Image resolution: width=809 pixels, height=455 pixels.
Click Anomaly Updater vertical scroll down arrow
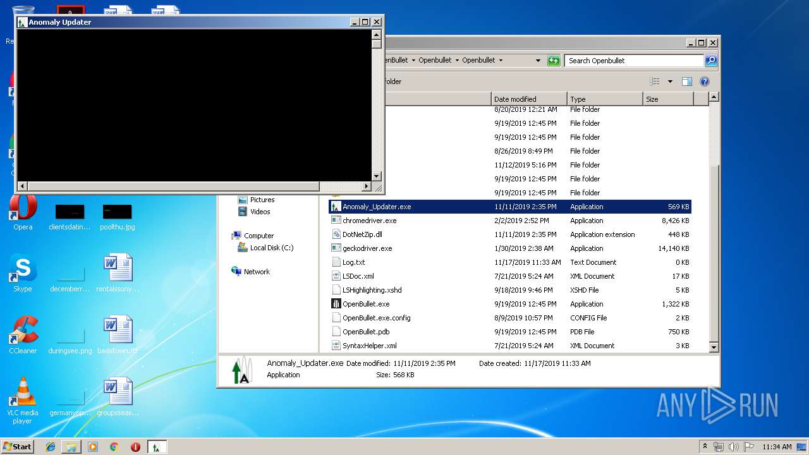click(377, 176)
